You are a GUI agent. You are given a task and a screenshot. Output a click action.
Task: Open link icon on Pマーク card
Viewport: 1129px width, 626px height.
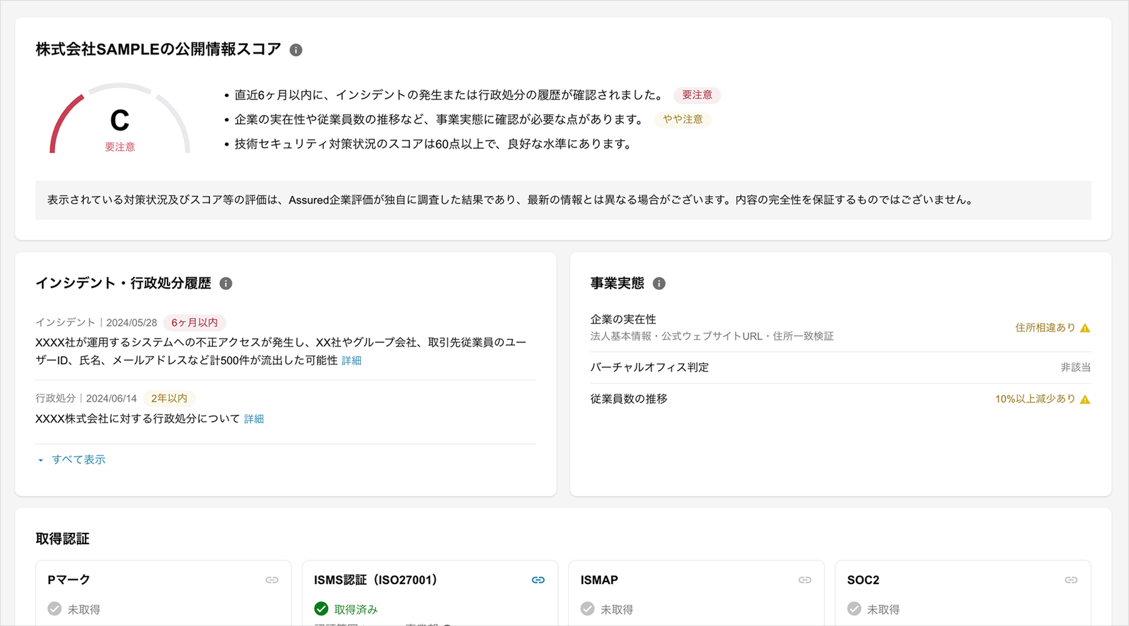click(272, 580)
